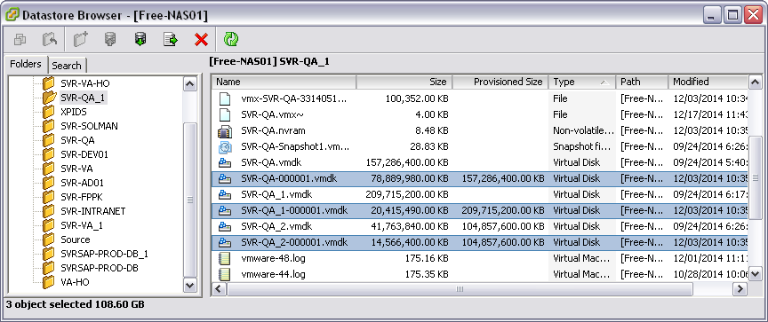Click the Name column header
The height and width of the screenshot is (322, 768).
(284, 82)
